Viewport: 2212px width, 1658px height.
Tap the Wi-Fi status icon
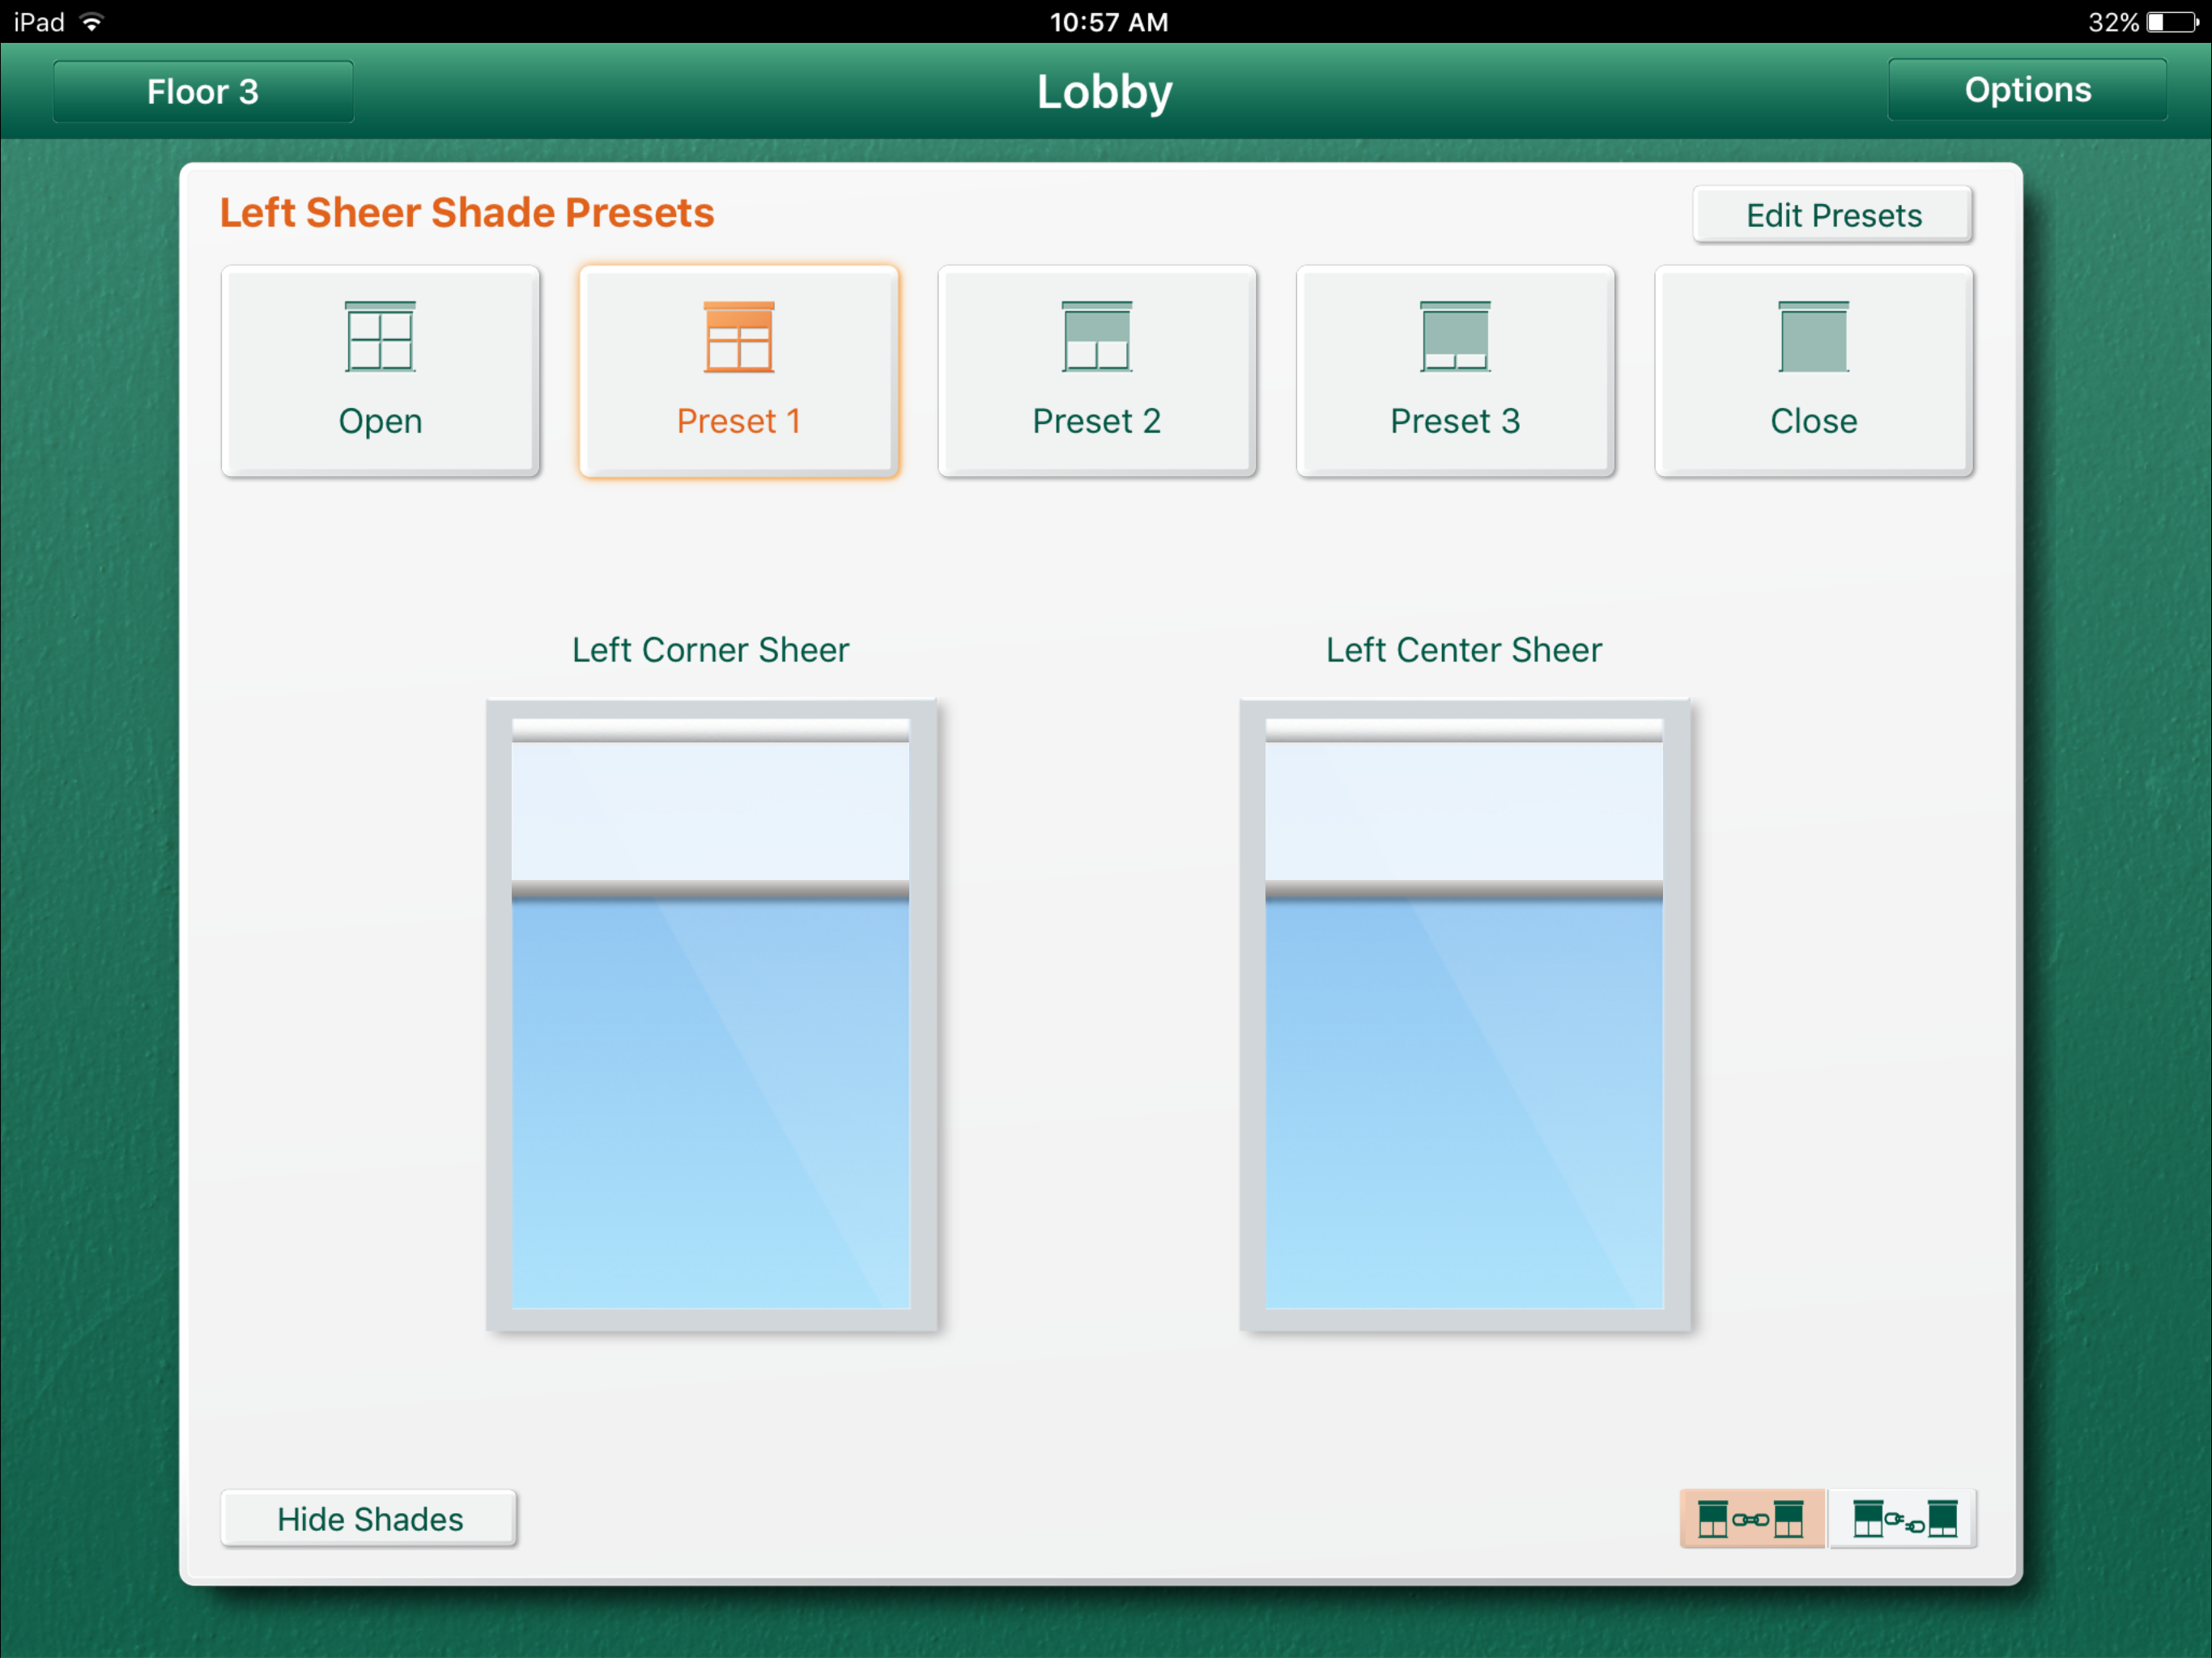91,22
